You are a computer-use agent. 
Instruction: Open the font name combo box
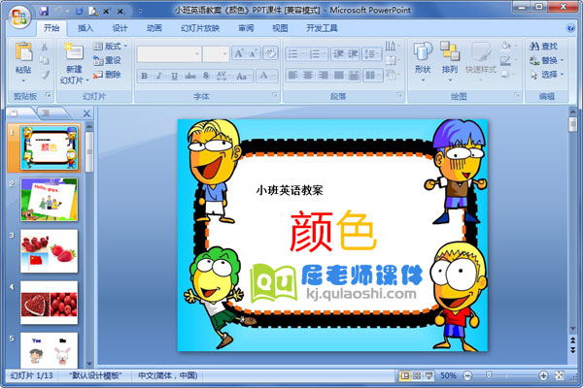click(169, 54)
